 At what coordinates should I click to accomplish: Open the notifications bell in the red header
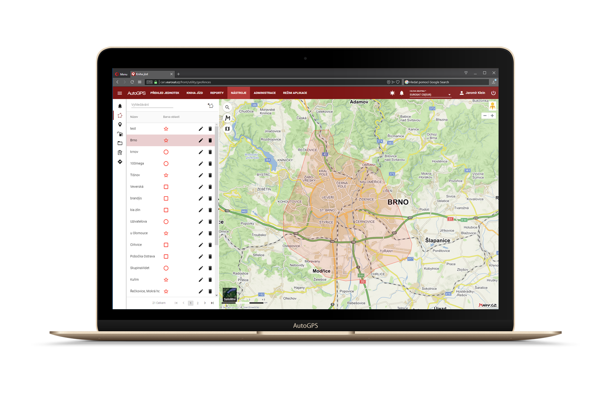(402, 93)
